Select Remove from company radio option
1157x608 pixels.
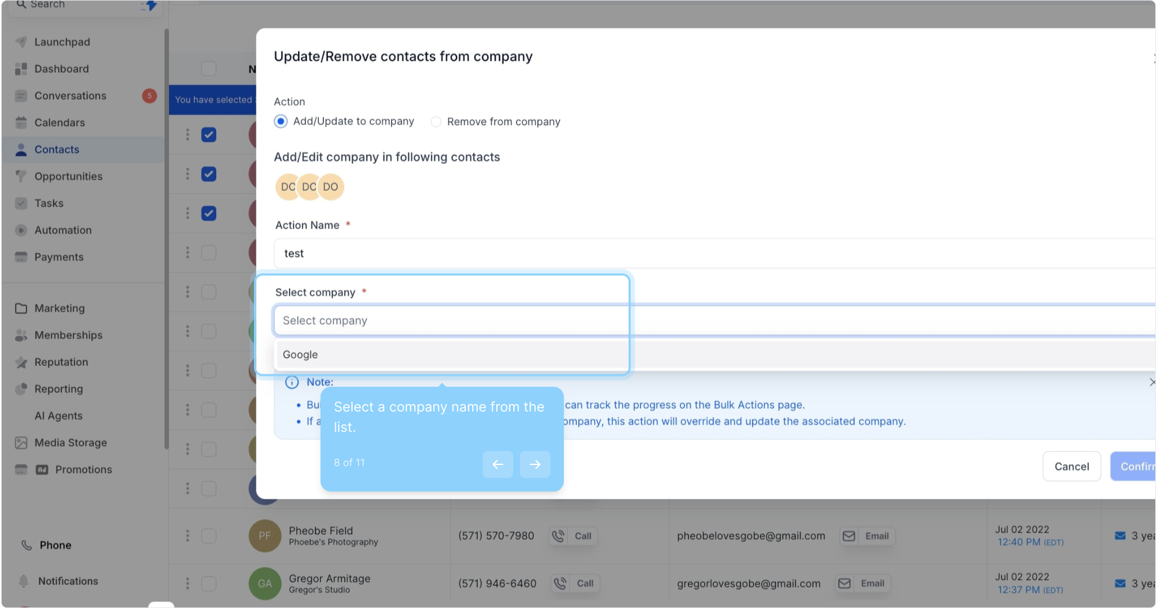pyautogui.click(x=436, y=122)
